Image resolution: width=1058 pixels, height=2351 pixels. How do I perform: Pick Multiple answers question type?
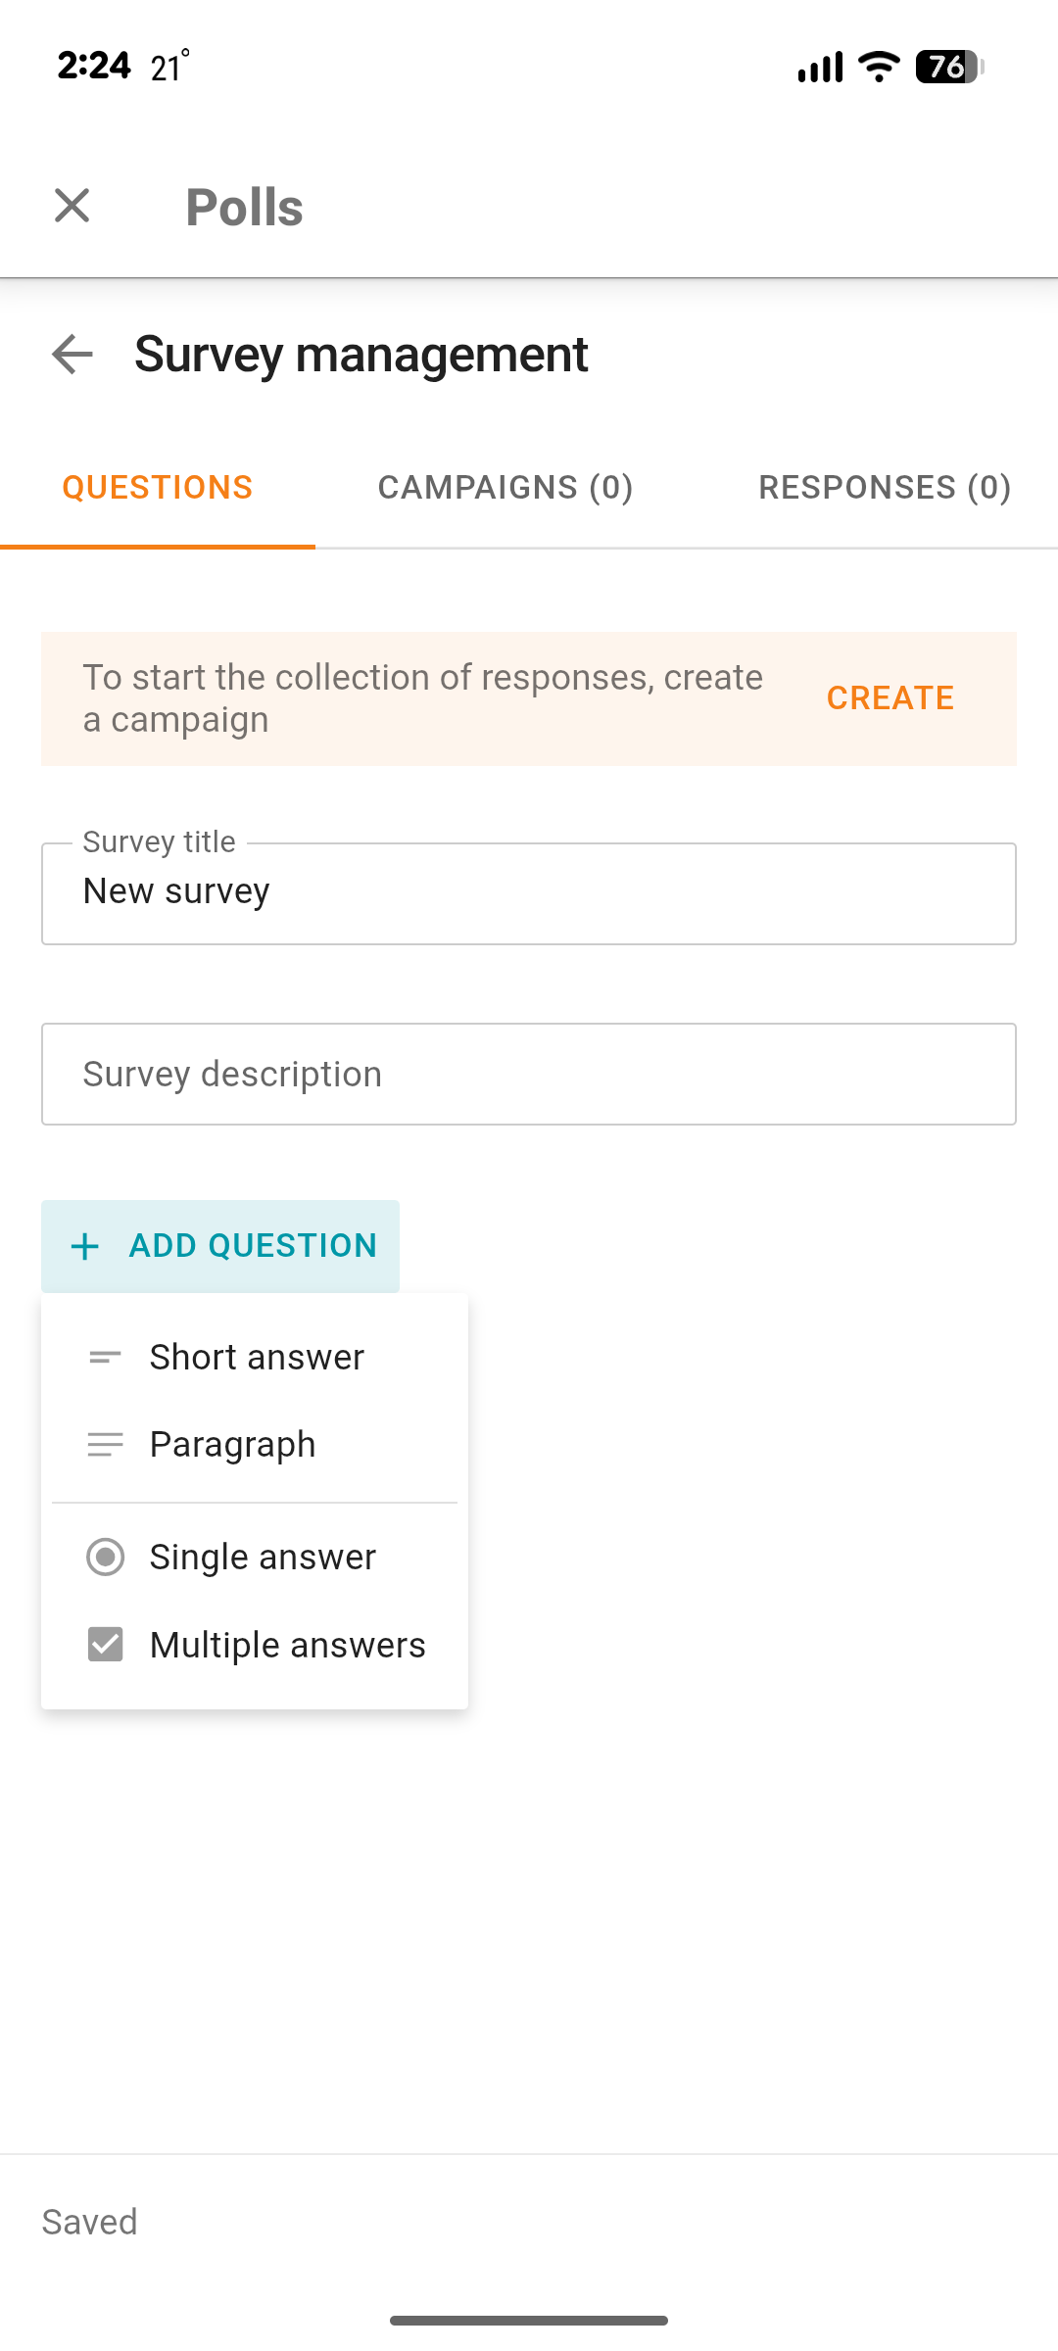(x=288, y=1646)
